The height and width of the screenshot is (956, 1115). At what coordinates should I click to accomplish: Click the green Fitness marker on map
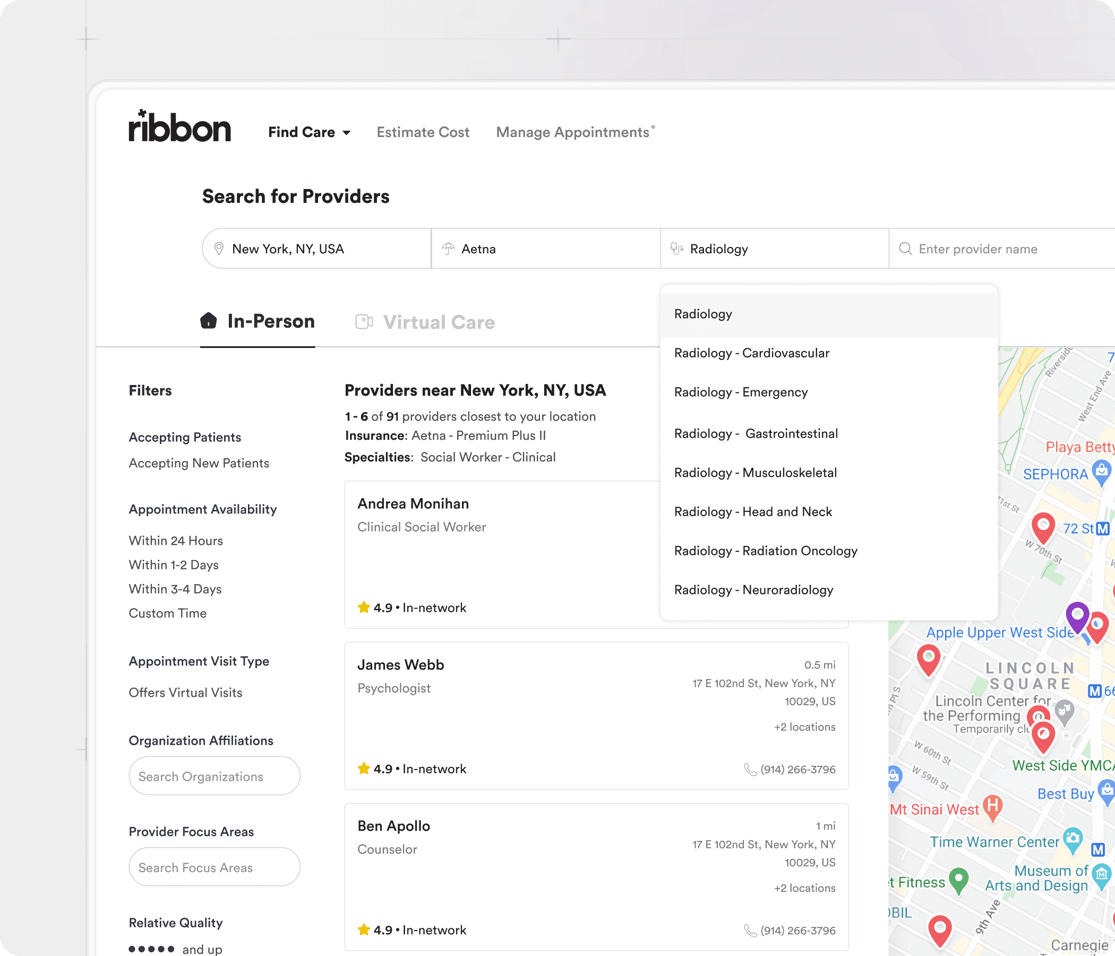(x=958, y=881)
